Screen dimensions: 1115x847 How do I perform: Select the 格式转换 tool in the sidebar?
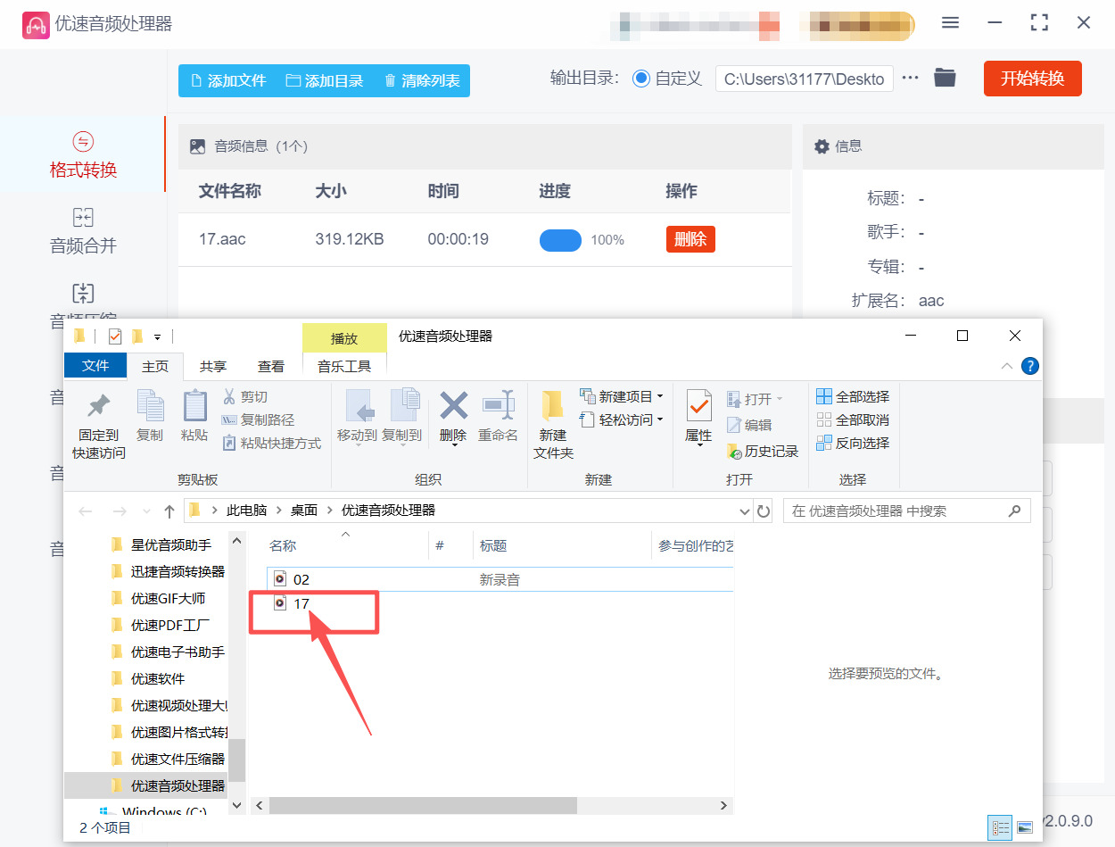[83, 154]
